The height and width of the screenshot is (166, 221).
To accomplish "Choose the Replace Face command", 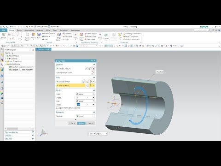I will (x=90, y=36).
